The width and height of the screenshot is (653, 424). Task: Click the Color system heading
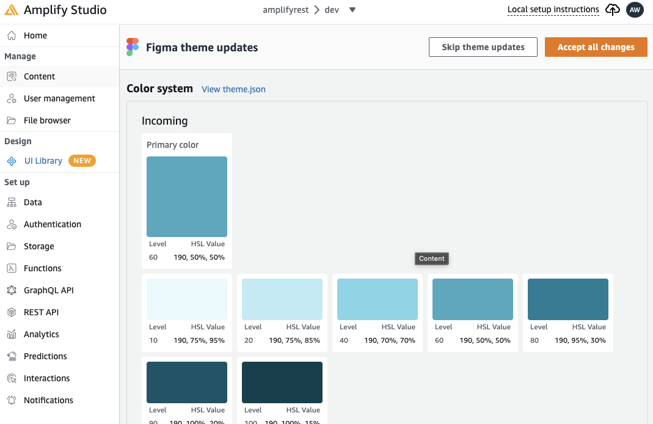[160, 89]
